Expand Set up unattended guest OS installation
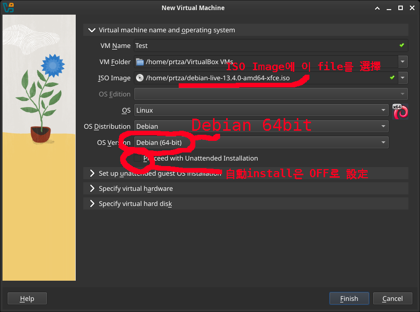Screen dimensions: 420x312 click(x=92, y=173)
